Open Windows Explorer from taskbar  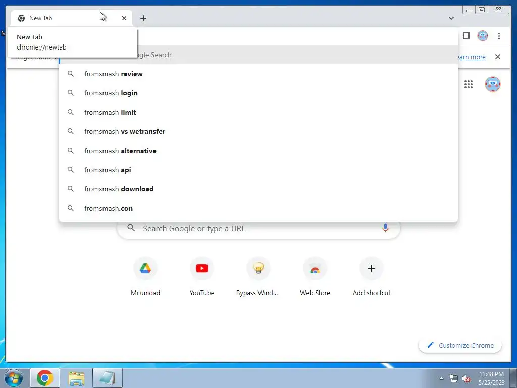click(x=76, y=378)
